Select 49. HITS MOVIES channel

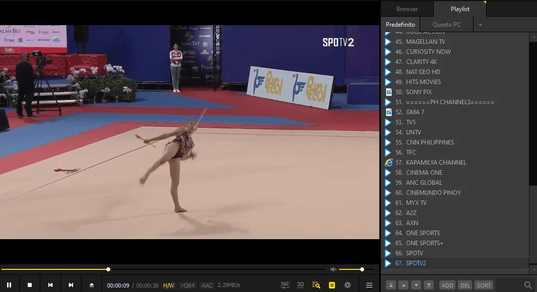tap(455, 82)
